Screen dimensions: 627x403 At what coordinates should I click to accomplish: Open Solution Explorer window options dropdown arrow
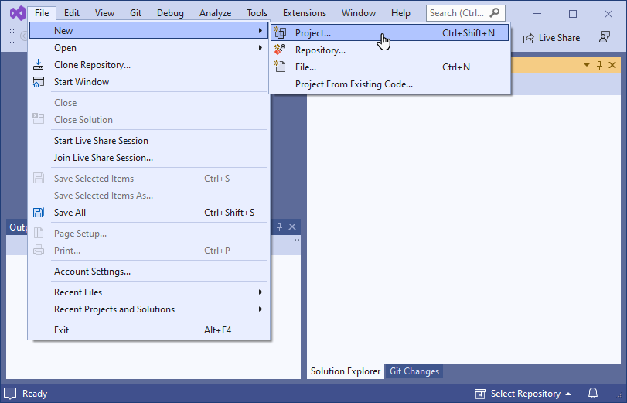pyautogui.click(x=587, y=65)
